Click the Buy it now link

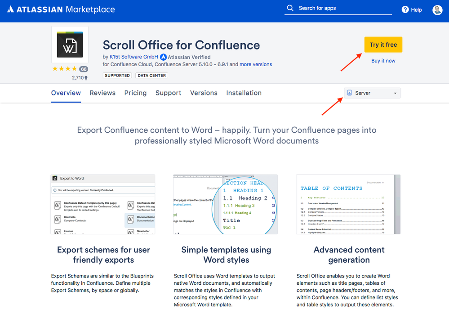(x=383, y=61)
